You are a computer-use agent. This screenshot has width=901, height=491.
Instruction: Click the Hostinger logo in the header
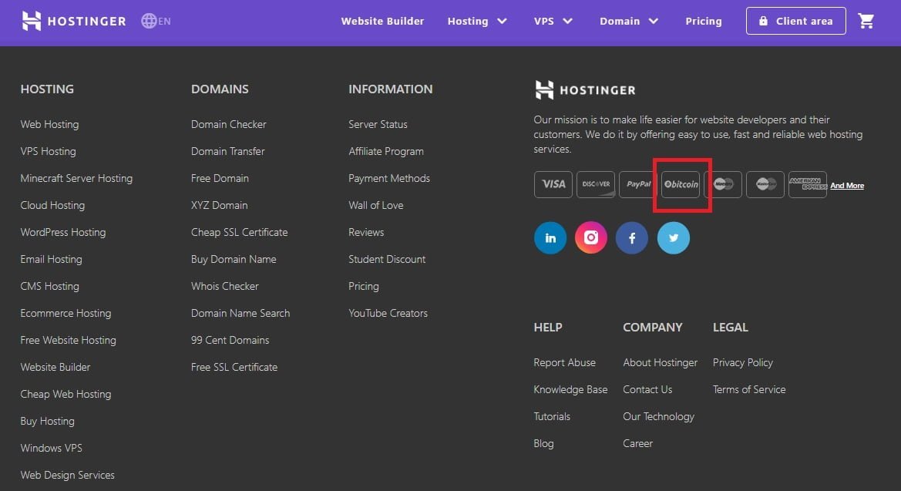tap(73, 22)
